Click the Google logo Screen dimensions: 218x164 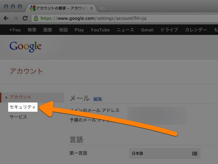pyautogui.click(x=26, y=47)
